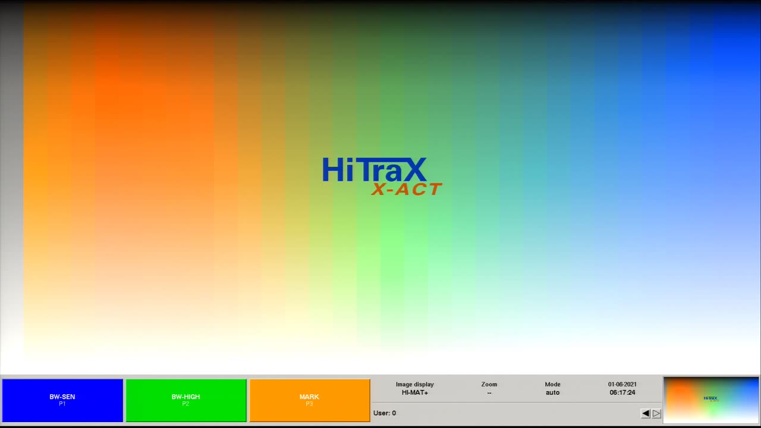761x428 pixels.
Task: Choose the orange MARK P3 button
Action: [310, 400]
